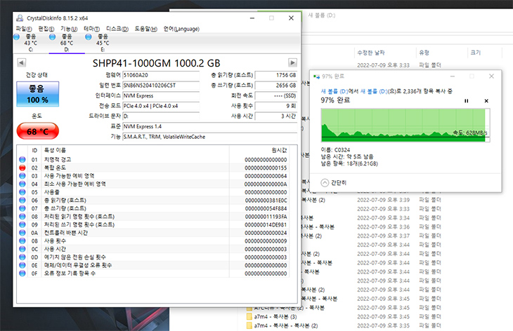The width and height of the screenshot is (513, 331).
Task: Click the features field S.M.A.R.T., TRIM, VolatileWriteCache
Action: point(209,137)
